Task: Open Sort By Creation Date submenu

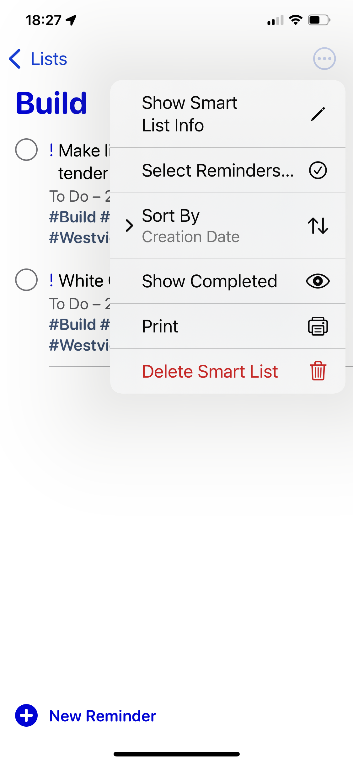Action: point(190,226)
